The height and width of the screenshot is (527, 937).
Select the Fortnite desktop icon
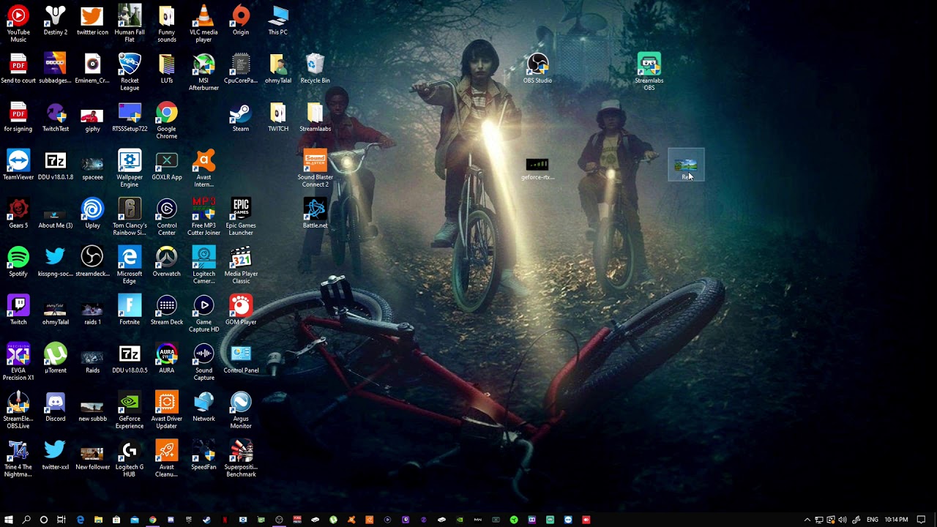click(x=130, y=310)
